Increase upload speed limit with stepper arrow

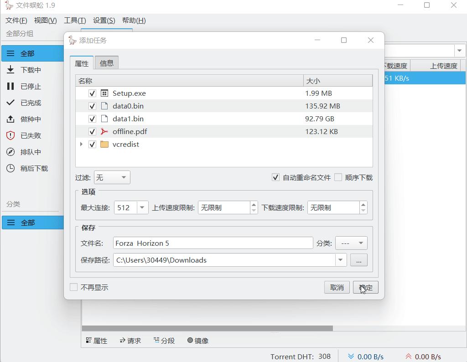(254, 204)
